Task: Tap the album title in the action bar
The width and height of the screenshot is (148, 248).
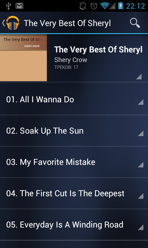Action: coord(67,23)
